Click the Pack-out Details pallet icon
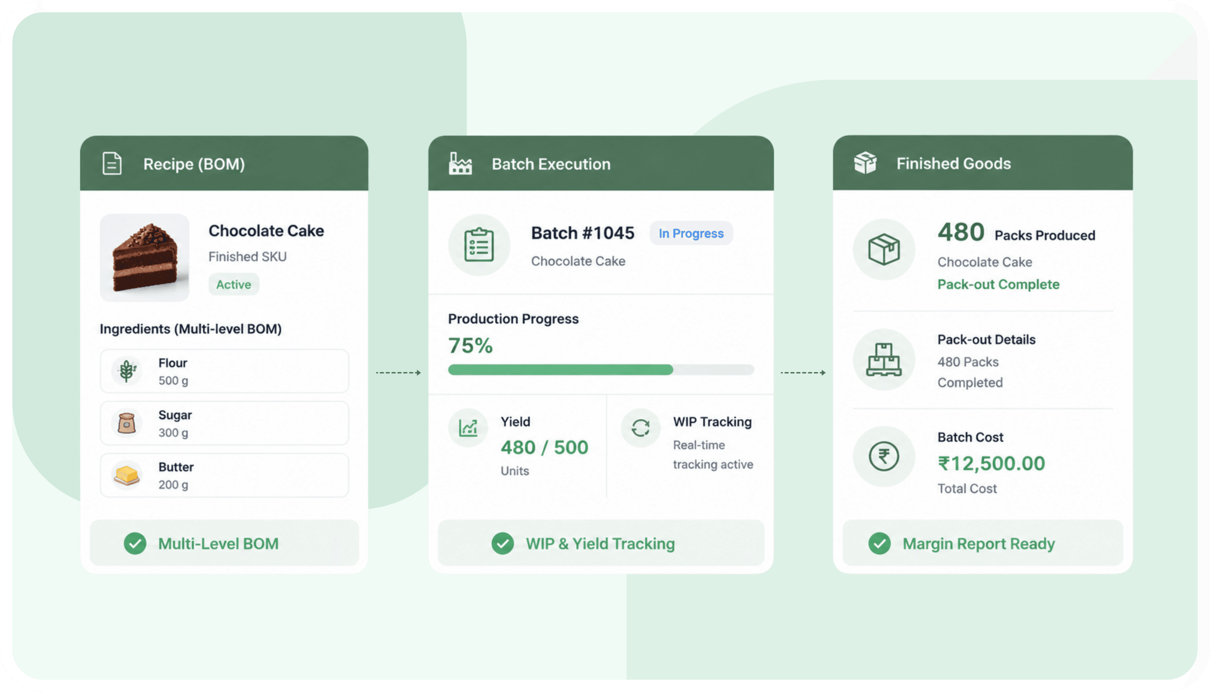 [884, 359]
